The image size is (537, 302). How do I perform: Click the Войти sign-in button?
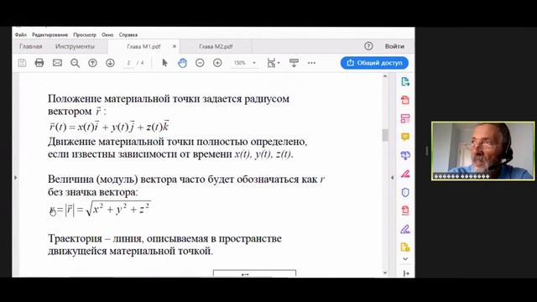point(394,46)
